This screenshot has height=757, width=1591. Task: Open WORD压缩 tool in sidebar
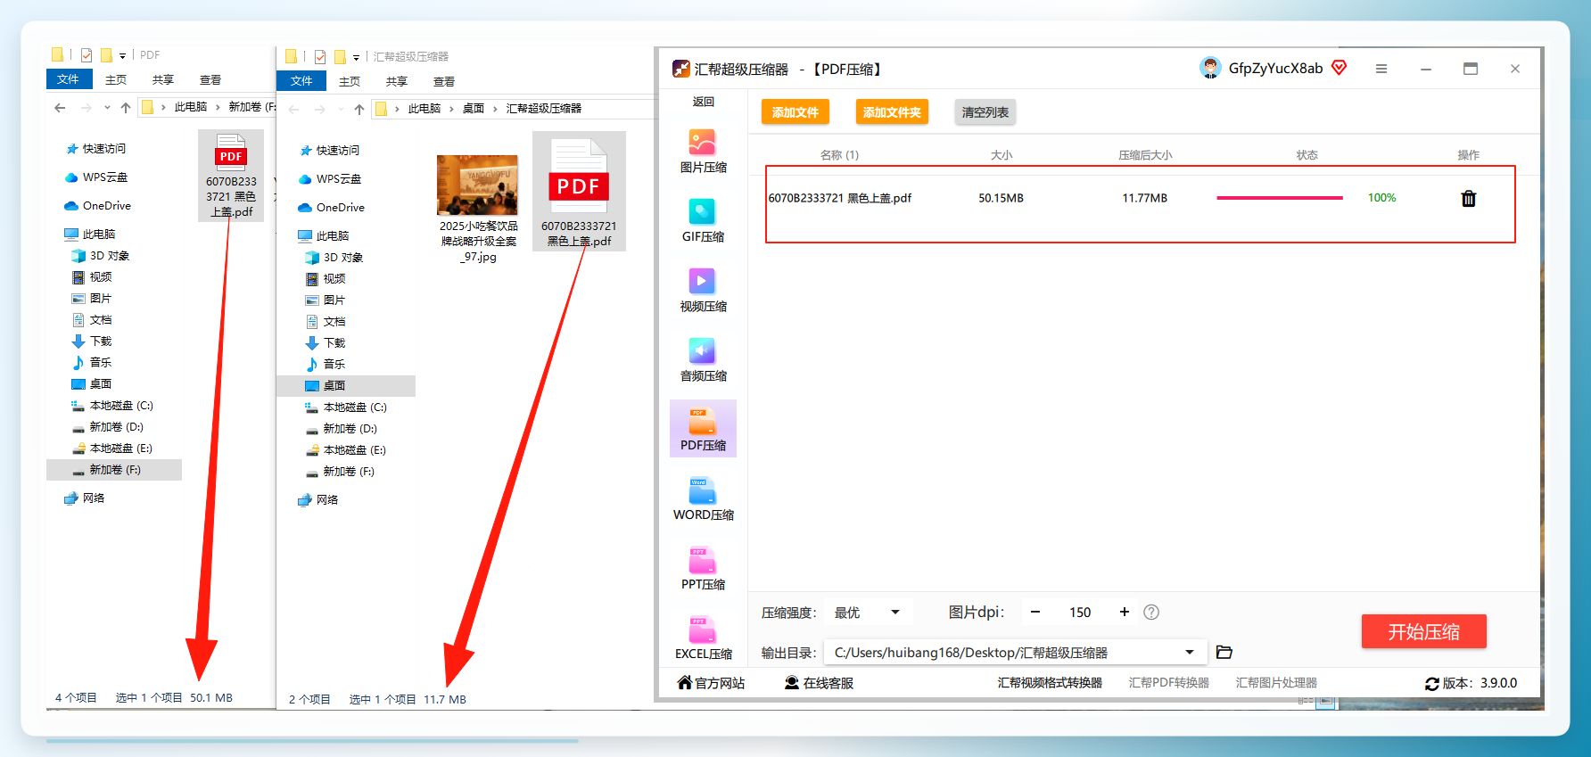pyautogui.click(x=703, y=499)
